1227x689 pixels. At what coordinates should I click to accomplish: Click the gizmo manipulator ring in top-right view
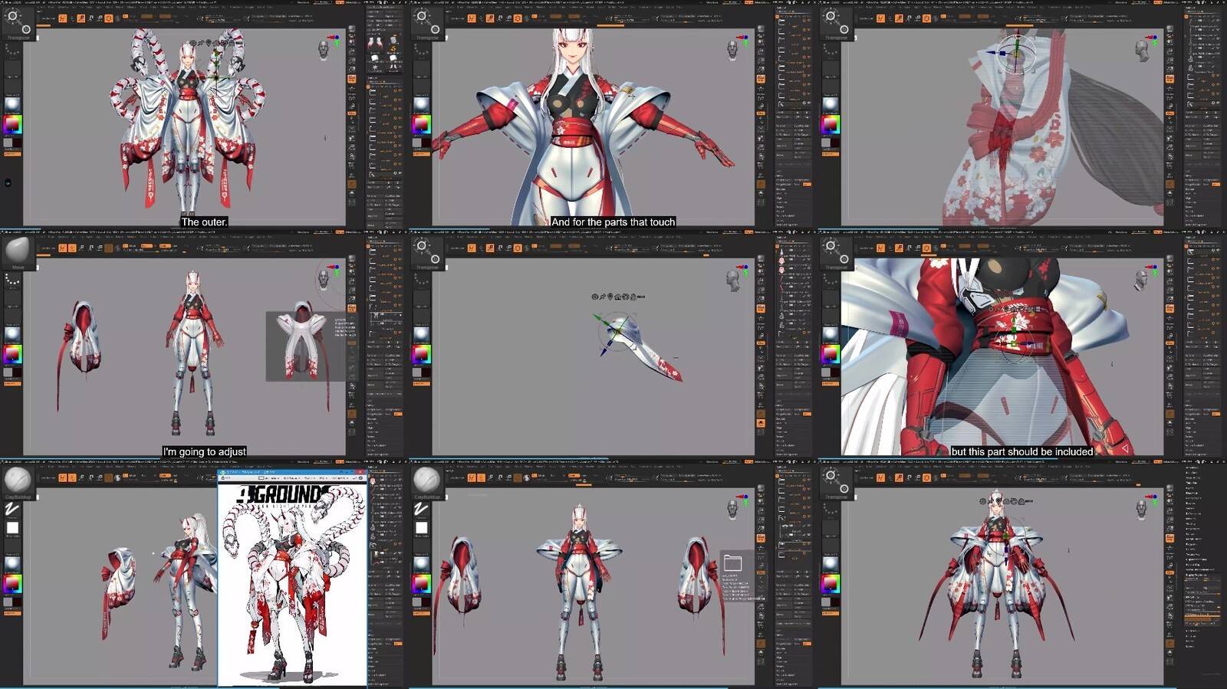[x=1016, y=54]
